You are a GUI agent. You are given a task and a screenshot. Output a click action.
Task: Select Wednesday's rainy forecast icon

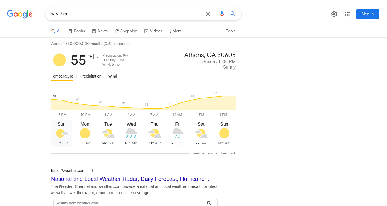(131, 133)
